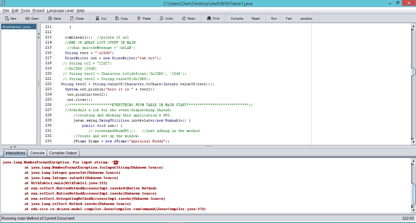
Task: Click the editor scrollbar up arrow
Action: click(x=413, y=27)
